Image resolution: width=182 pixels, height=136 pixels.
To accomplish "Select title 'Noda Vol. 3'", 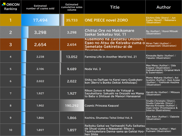I will pos(93,69).
